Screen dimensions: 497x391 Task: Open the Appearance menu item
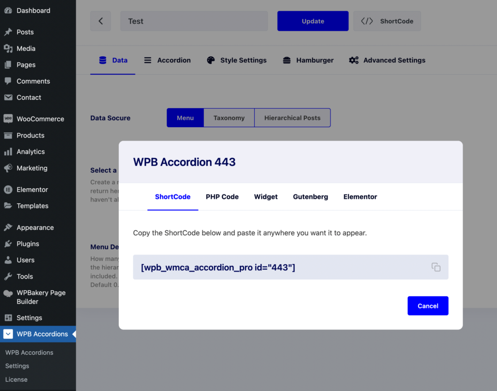pos(38,228)
